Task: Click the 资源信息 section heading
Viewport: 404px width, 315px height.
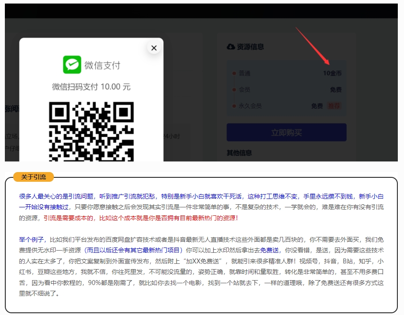Action: (250, 47)
